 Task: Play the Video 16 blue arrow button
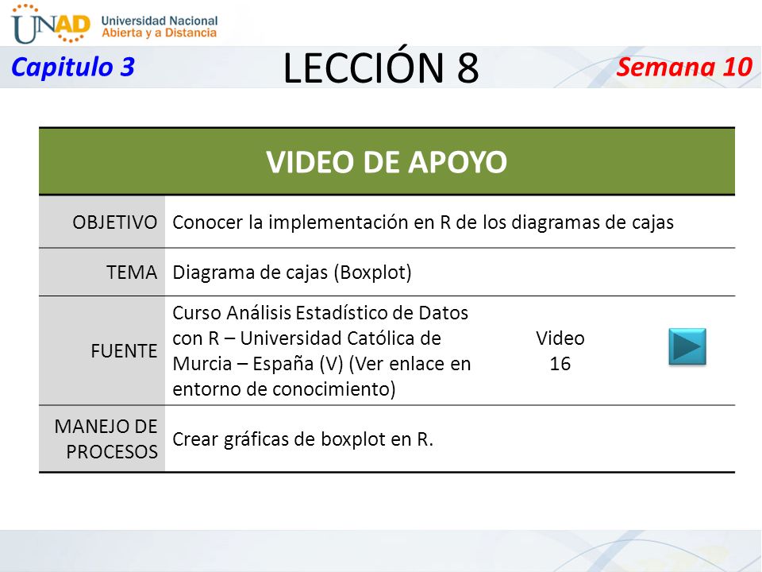(687, 347)
